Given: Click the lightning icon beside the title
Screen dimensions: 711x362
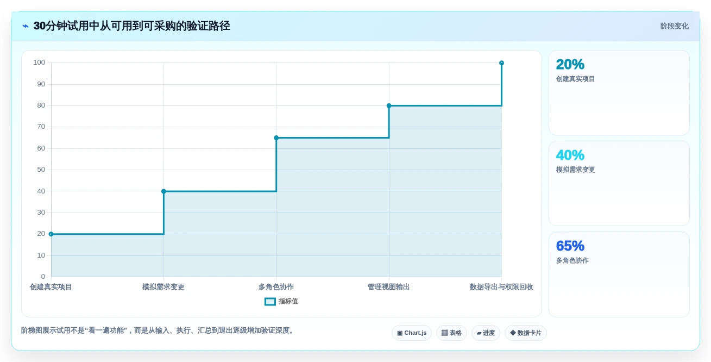Looking at the screenshot, I should (x=26, y=26).
